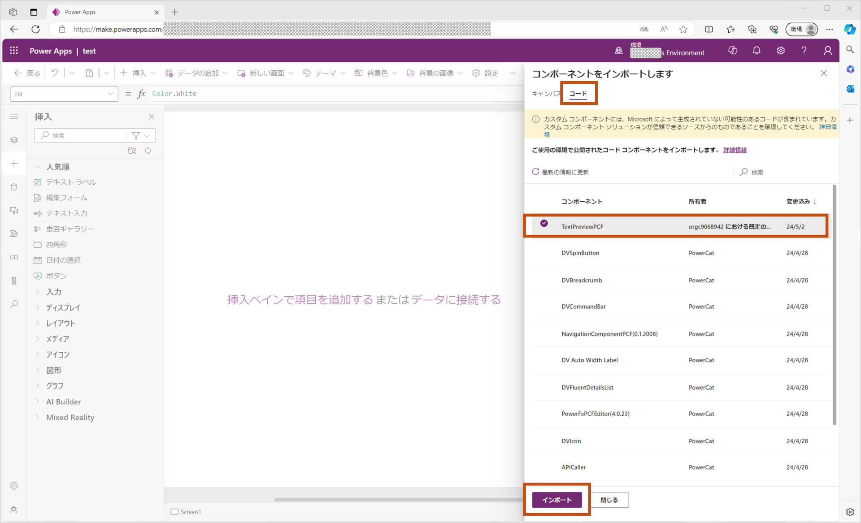The image size is (861, 523).
Task: Close the Insert pane
Action: [152, 117]
